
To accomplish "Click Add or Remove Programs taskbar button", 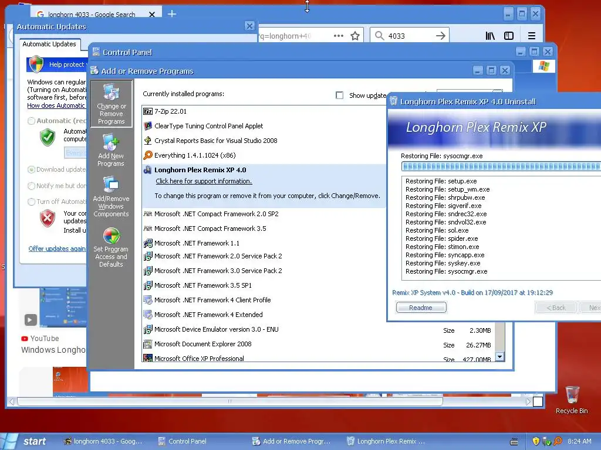I will tap(291, 441).
